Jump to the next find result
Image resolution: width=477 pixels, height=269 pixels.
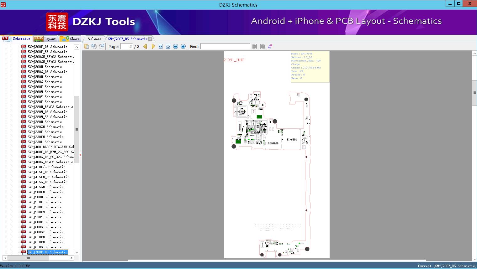pyautogui.click(x=262, y=46)
